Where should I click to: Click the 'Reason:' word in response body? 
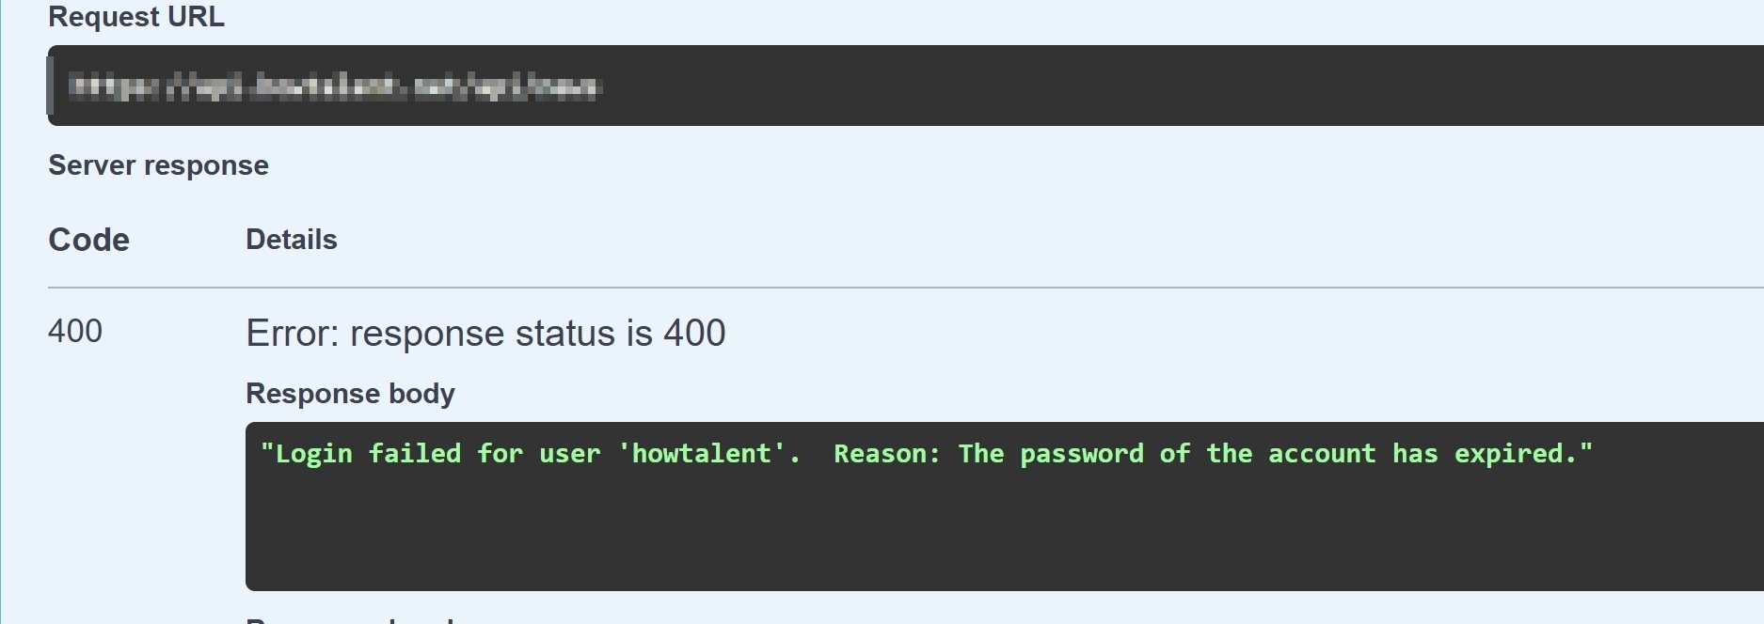tap(887, 454)
